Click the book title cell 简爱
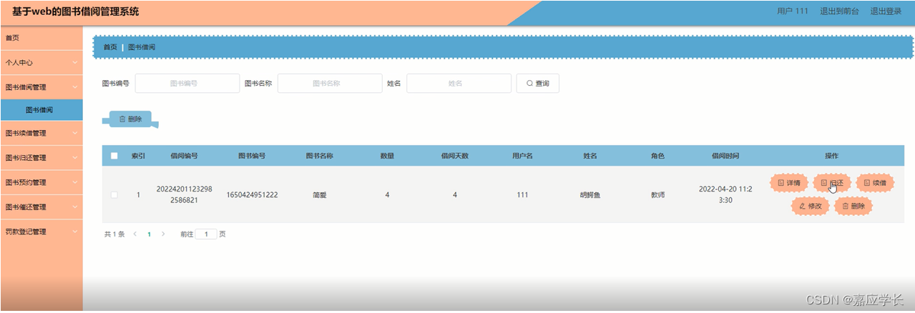This screenshot has width=915, height=313. point(320,194)
